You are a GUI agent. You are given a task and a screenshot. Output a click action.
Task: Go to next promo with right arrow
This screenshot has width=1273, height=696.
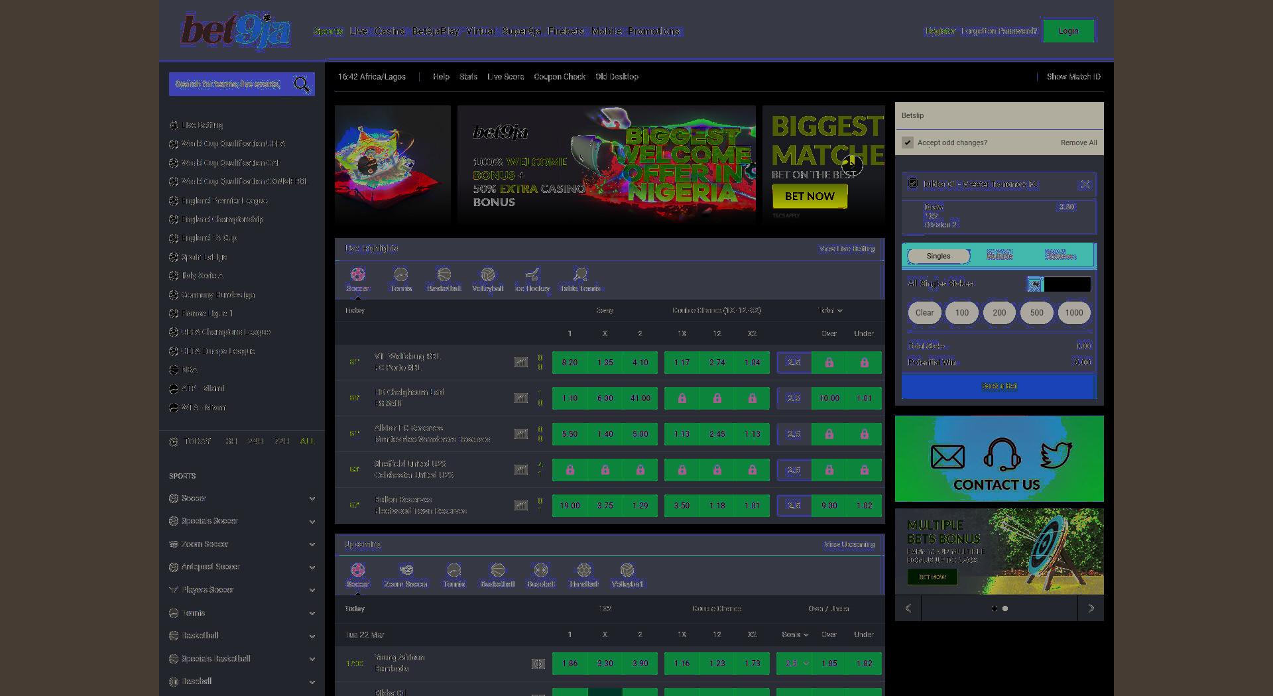[1091, 609]
